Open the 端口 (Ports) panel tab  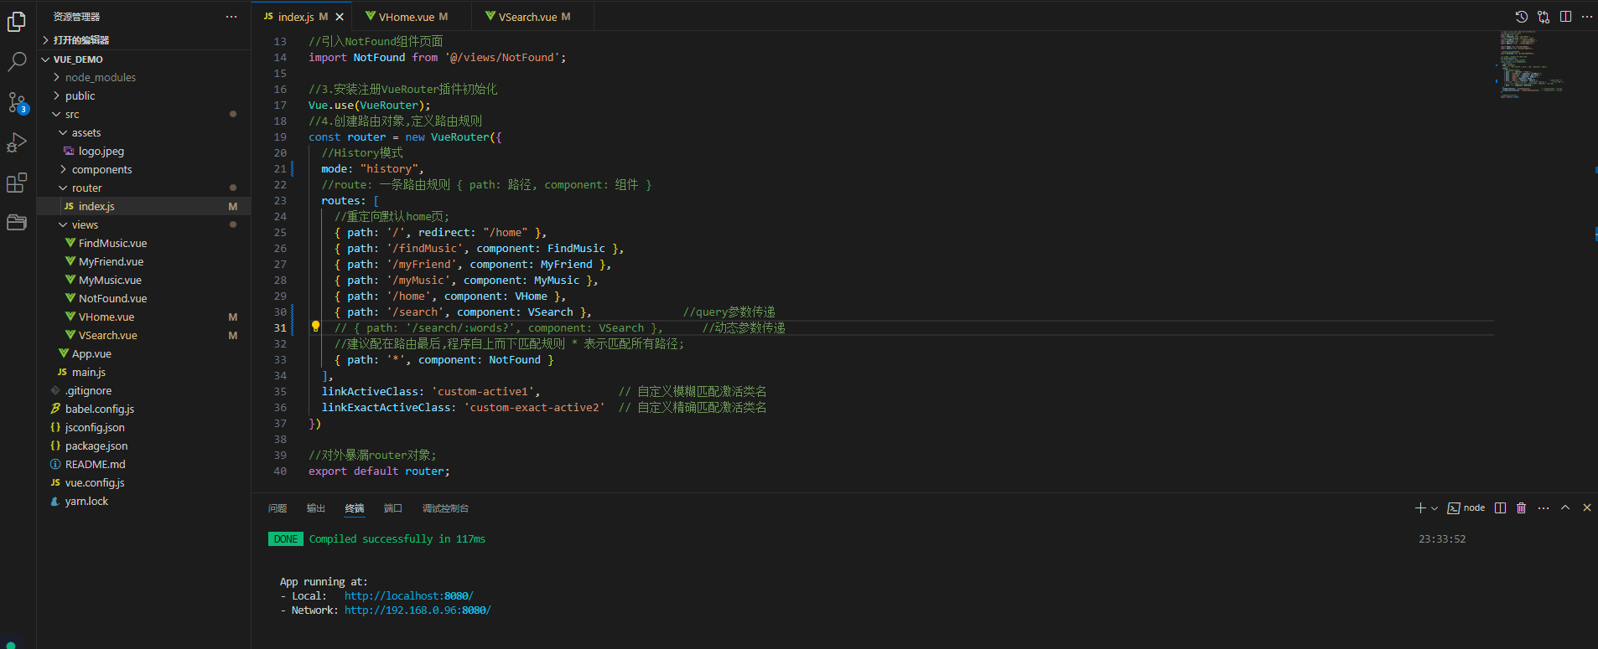393,508
